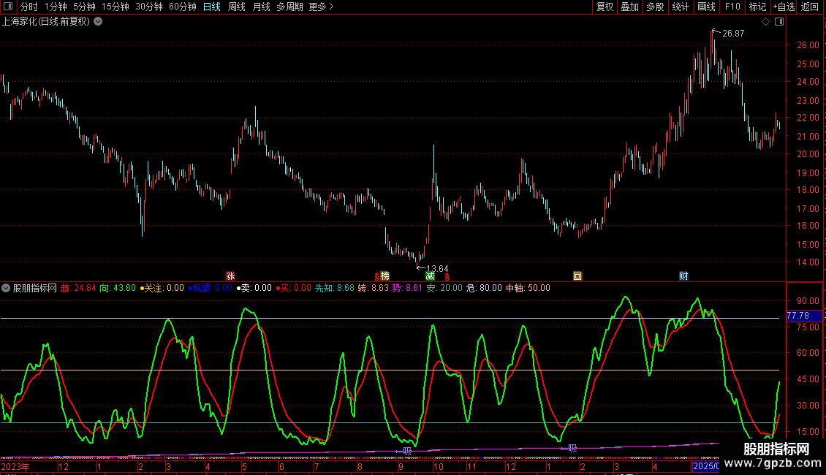Click the 转: 8.63 value
The height and width of the screenshot is (475, 826).
pyautogui.click(x=373, y=288)
